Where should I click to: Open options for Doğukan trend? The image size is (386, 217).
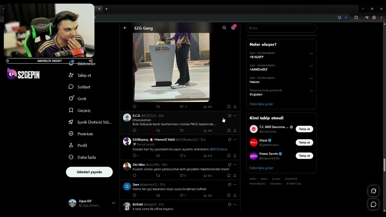click(x=311, y=91)
